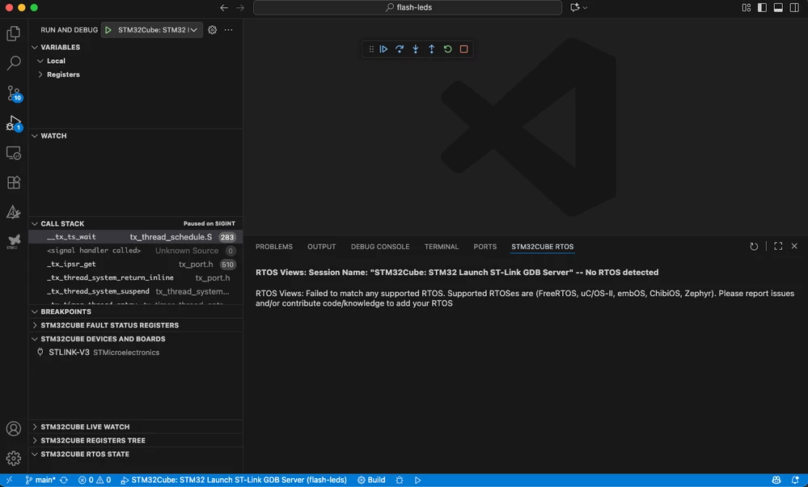This screenshot has height=487, width=808.
Task: Open CMake view icon in activity bar
Action: (x=14, y=212)
